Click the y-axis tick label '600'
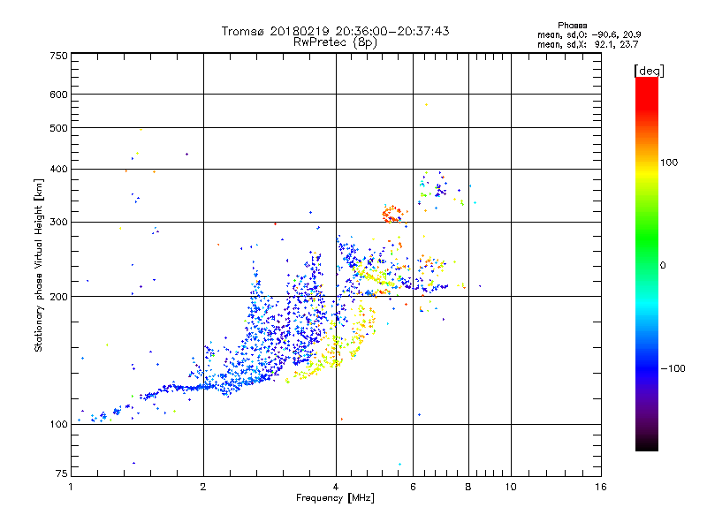Viewport: 707px width, 530px height. point(59,95)
